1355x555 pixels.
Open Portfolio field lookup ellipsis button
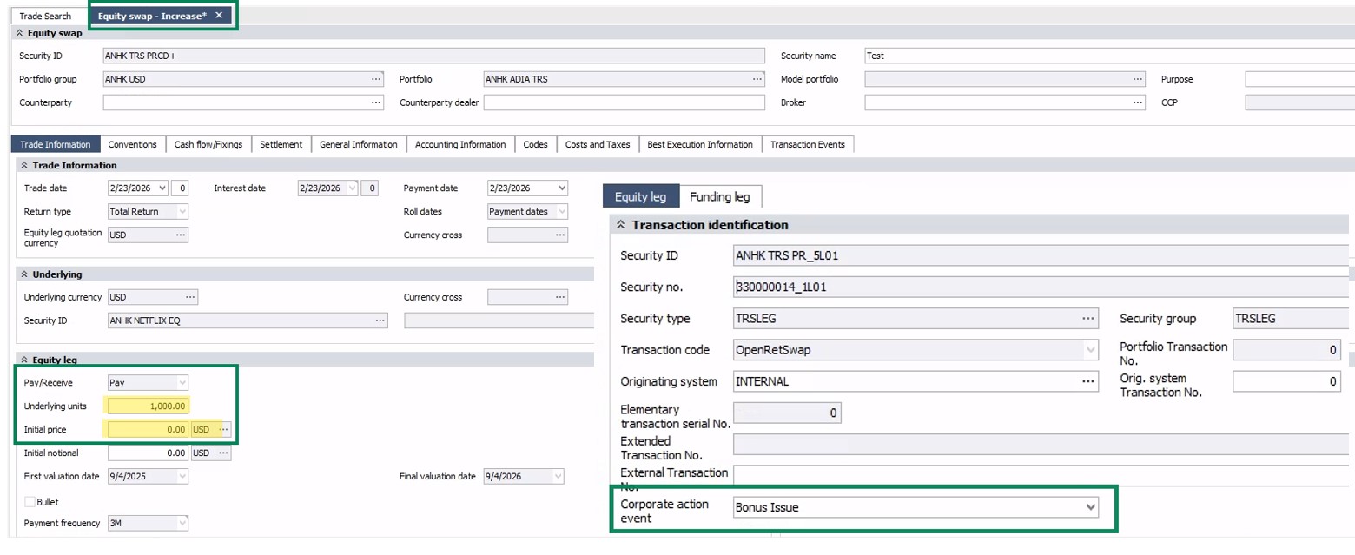coord(757,79)
